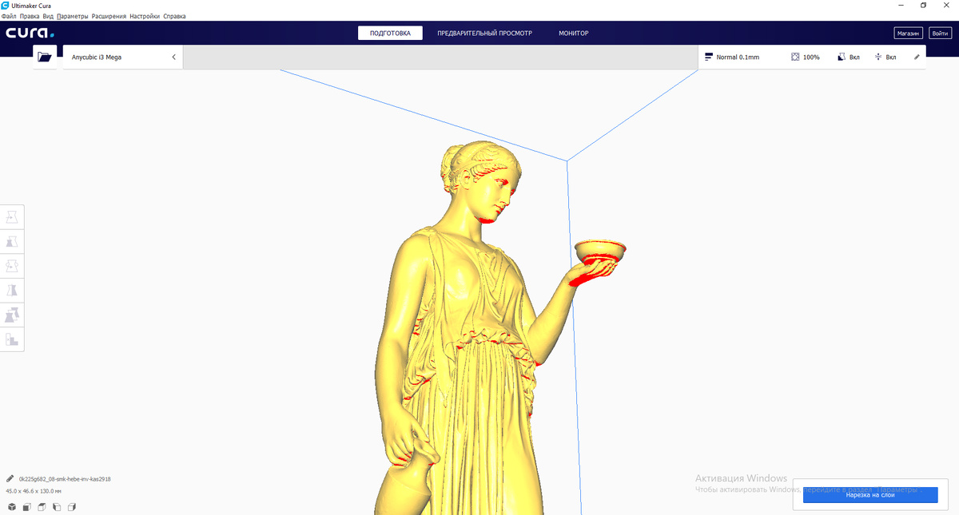Click Нарезка на слои slice button
Viewport: 959px width, 515px height.
tap(870, 495)
